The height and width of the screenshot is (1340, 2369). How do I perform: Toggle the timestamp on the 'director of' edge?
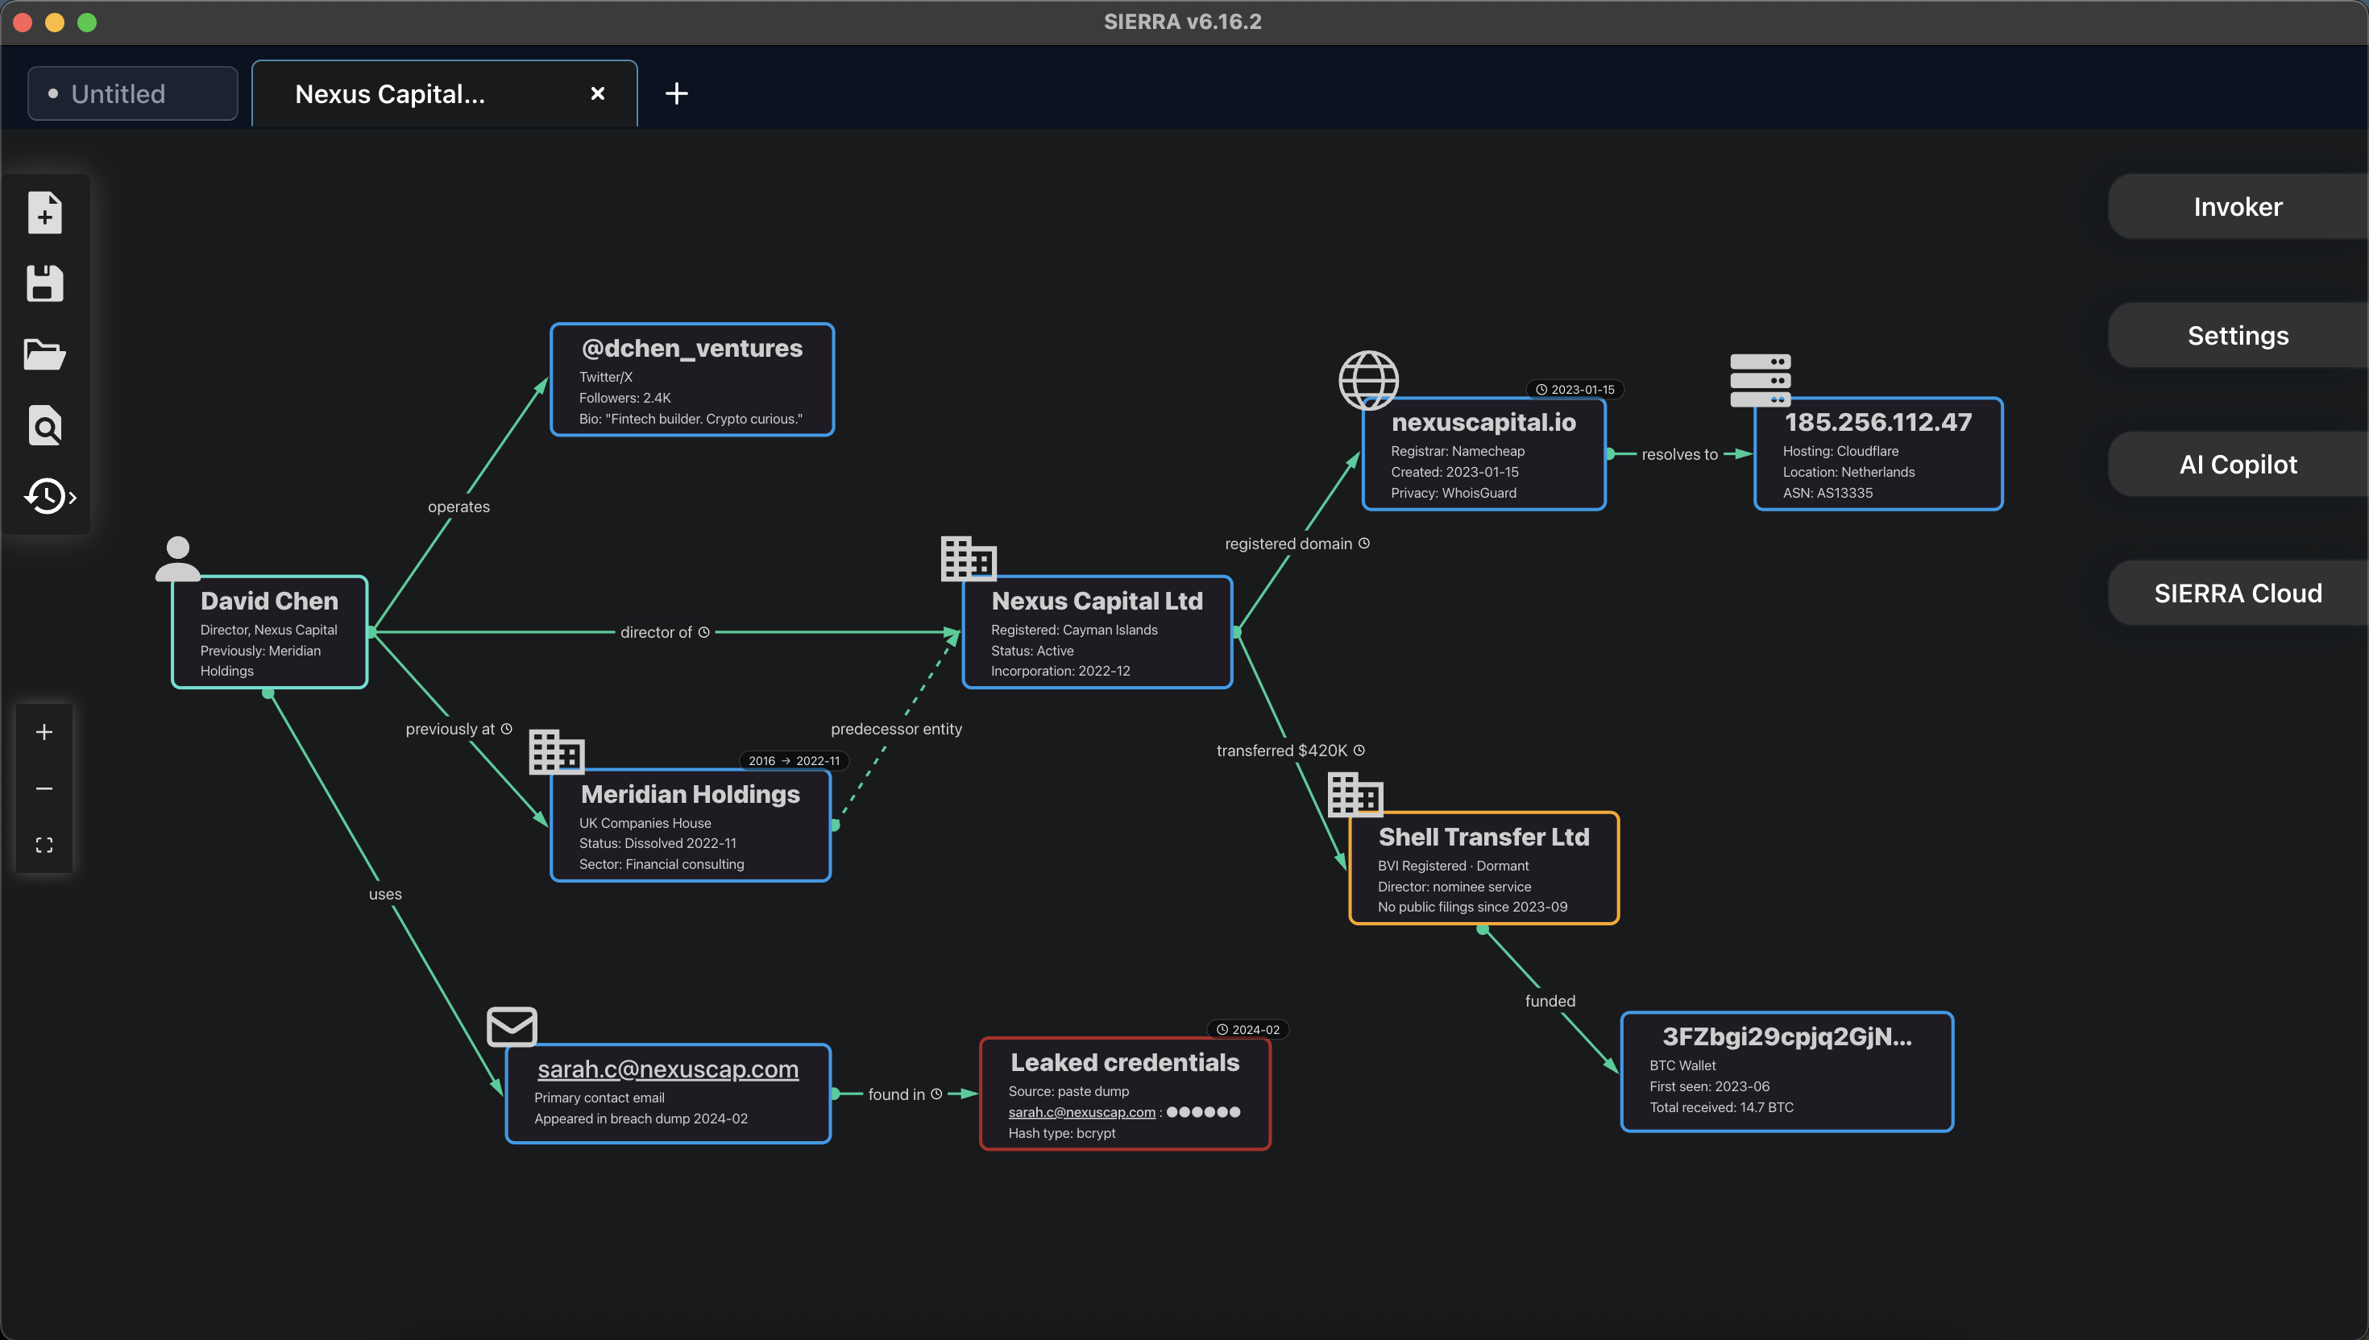704,632
